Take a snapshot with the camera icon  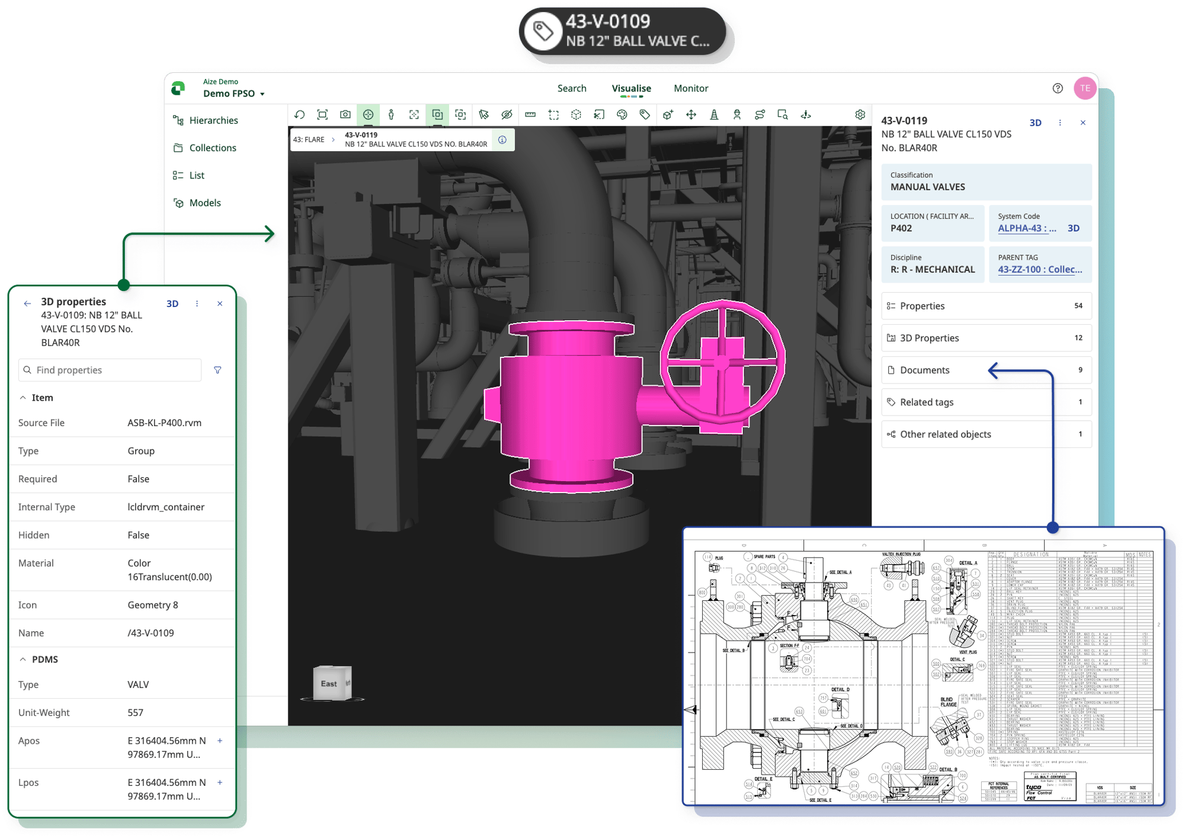click(345, 115)
